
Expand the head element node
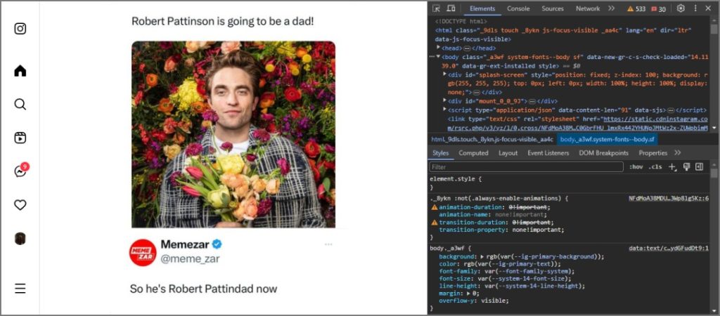pyautogui.click(x=439, y=47)
